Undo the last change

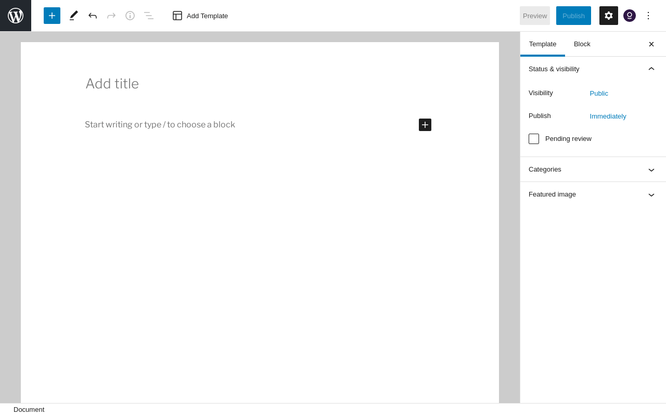[x=93, y=16]
